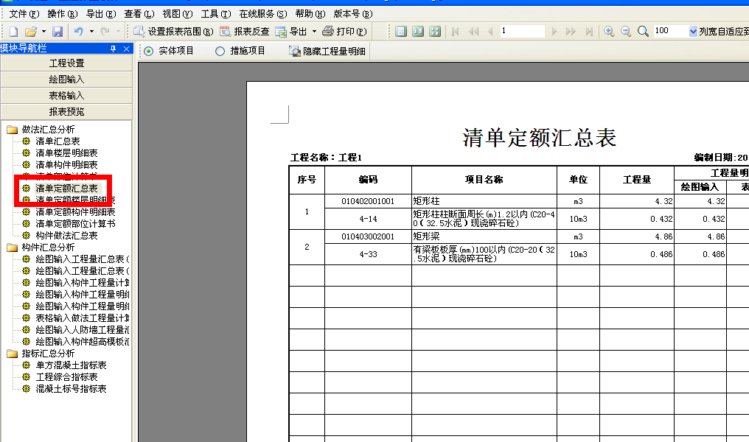Viewport: 749px width, 442px height.
Task: Switch to four-page view icon
Action: 435,32
